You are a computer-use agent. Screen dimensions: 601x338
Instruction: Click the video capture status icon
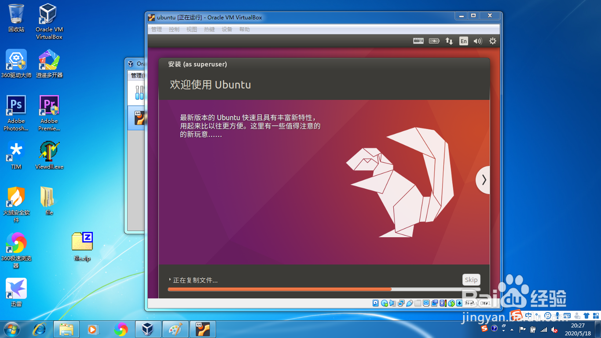tap(434, 303)
